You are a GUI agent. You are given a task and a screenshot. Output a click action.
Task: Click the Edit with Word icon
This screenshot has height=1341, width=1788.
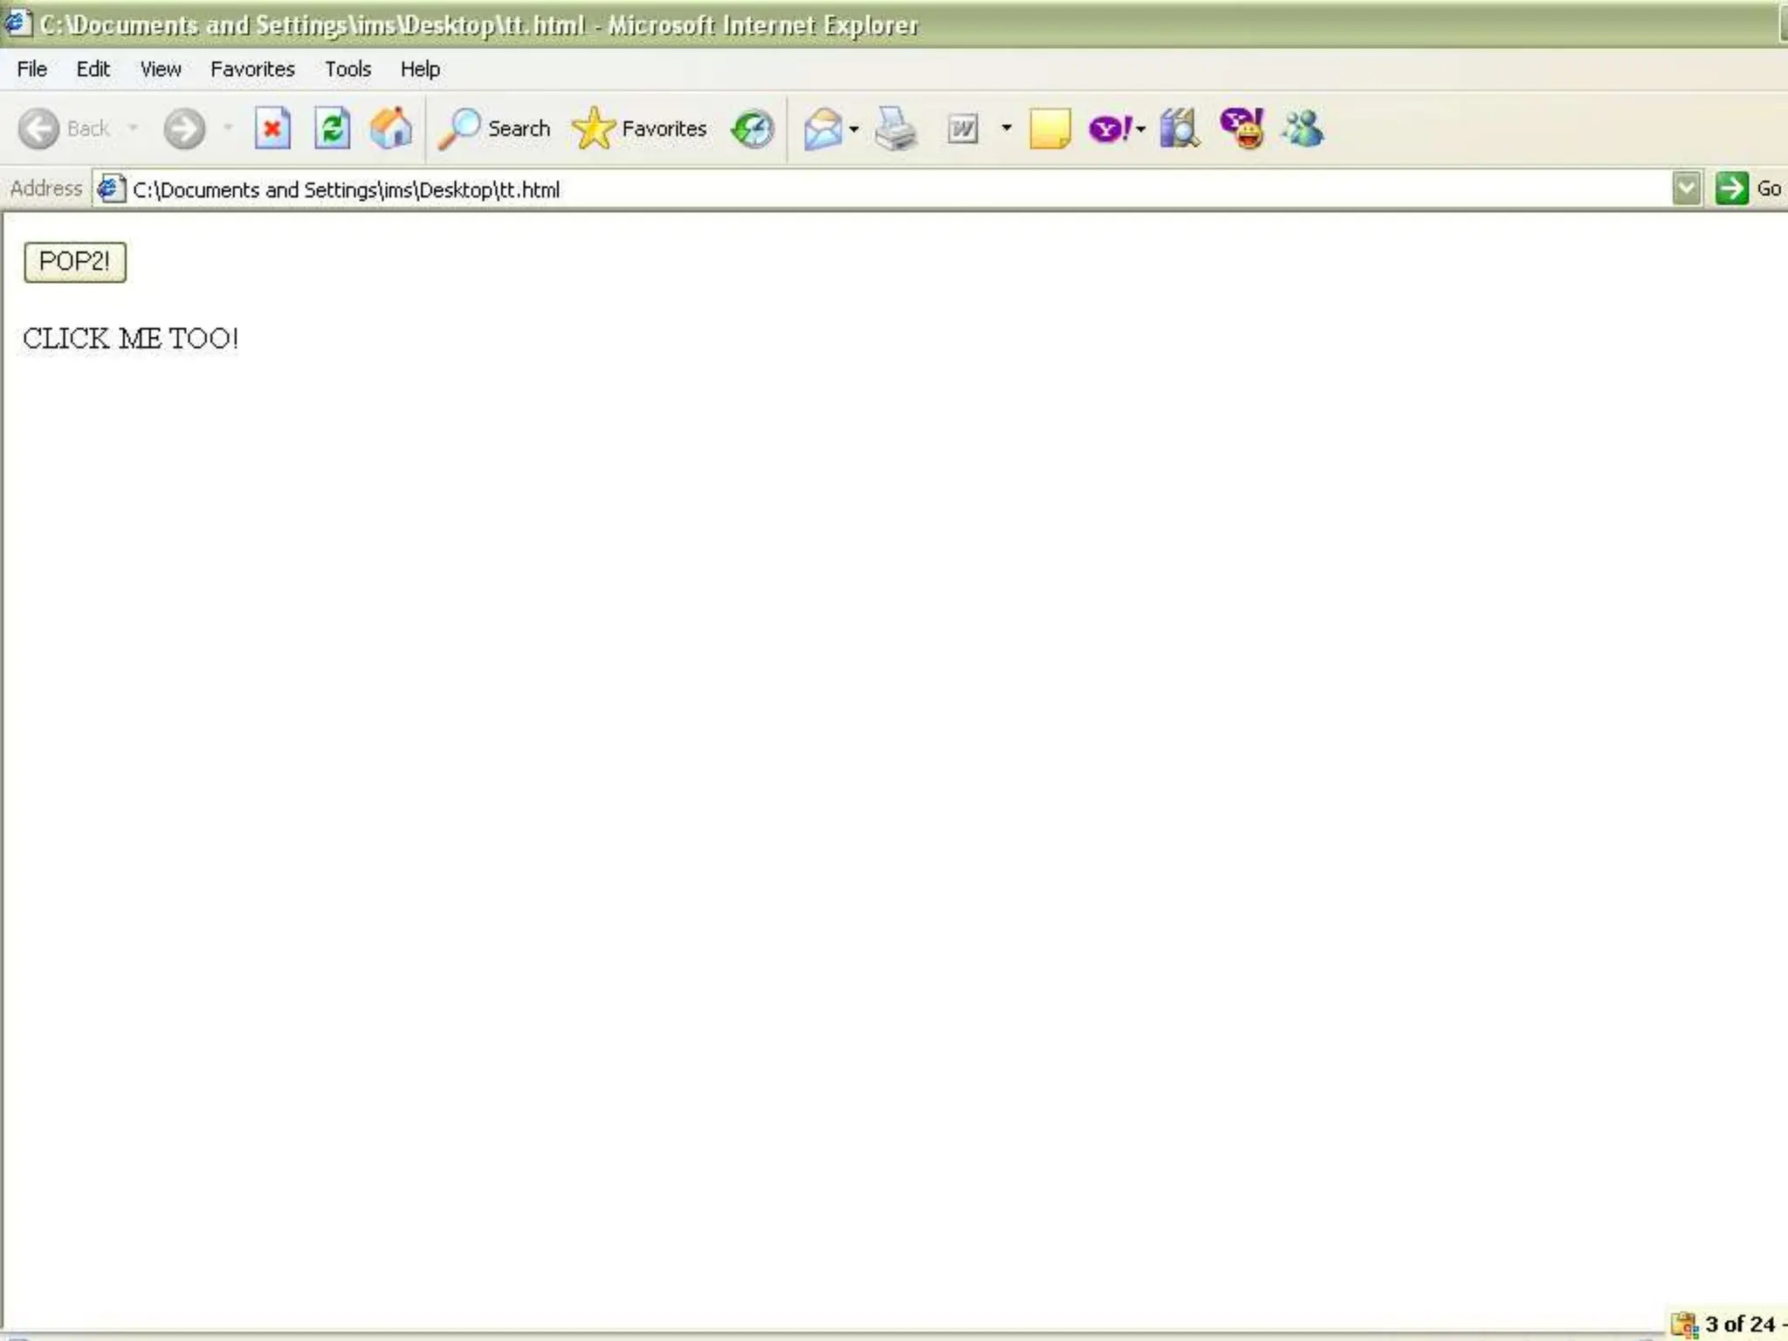963,129
